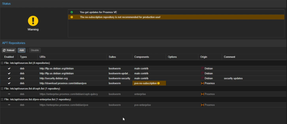
Task: Click enabled checkmark of bookworm-updates row
Action: [9, 73]
